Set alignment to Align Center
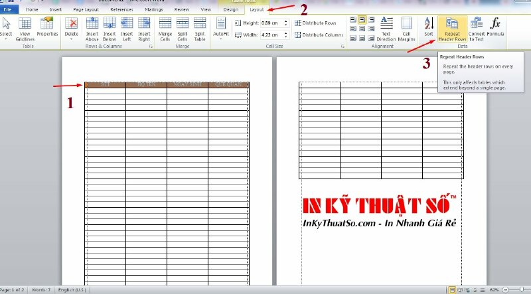The height and width of the screenshot is (294, 531). click(362, 29)
